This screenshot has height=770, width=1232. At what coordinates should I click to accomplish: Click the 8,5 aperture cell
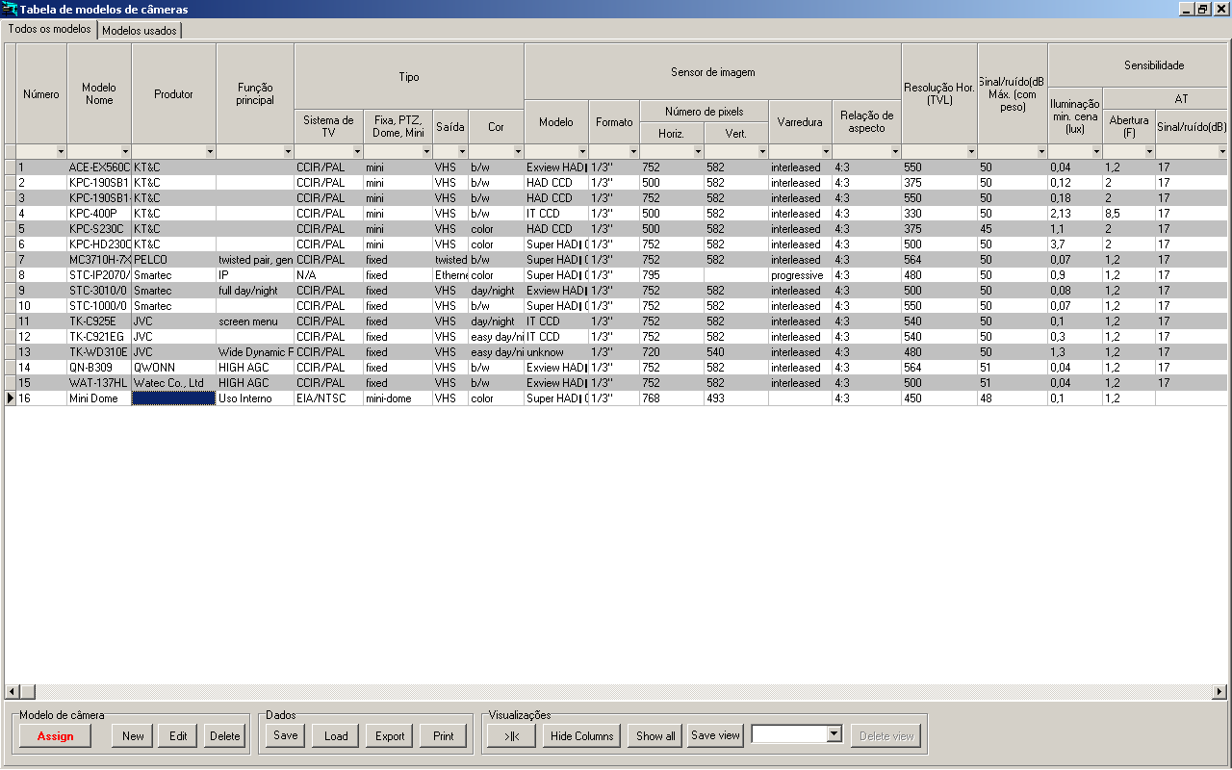coord(1129,214)
